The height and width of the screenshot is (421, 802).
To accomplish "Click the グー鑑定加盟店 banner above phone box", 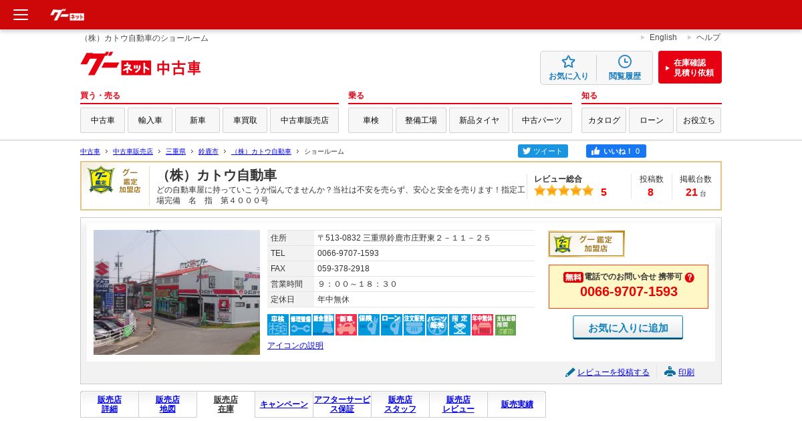I will coord(587,244).
